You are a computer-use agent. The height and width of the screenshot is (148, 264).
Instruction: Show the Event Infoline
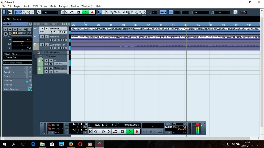(20, 12)
